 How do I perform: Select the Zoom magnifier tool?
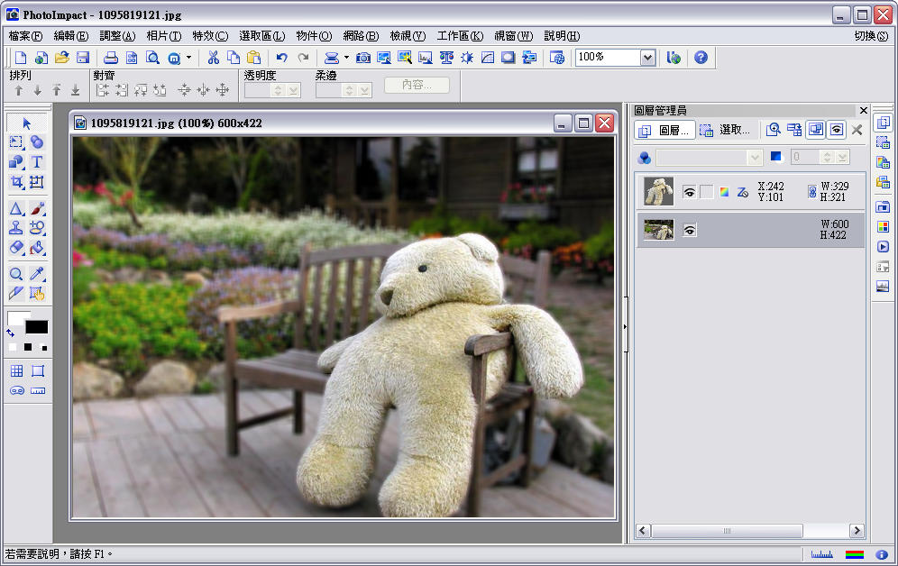(x=16, y=274)
